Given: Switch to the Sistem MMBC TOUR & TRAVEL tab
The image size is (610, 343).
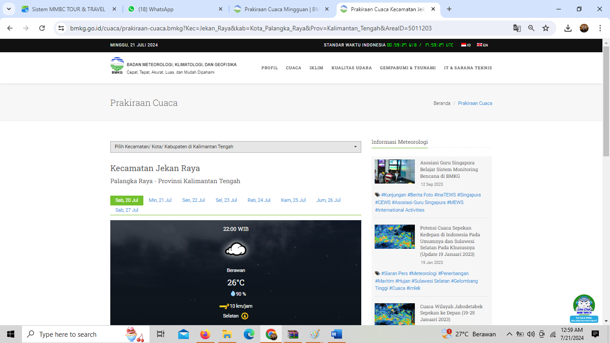Looking at the screenshot, I should click(69, 9).
